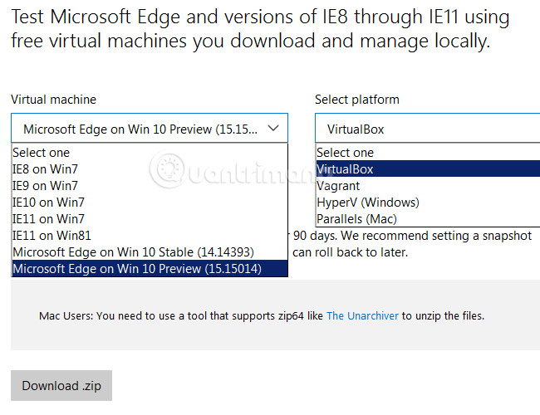Pick IE10 on Win7 option
The height and width of the screenshot is (415, 540).
(48, 202)
